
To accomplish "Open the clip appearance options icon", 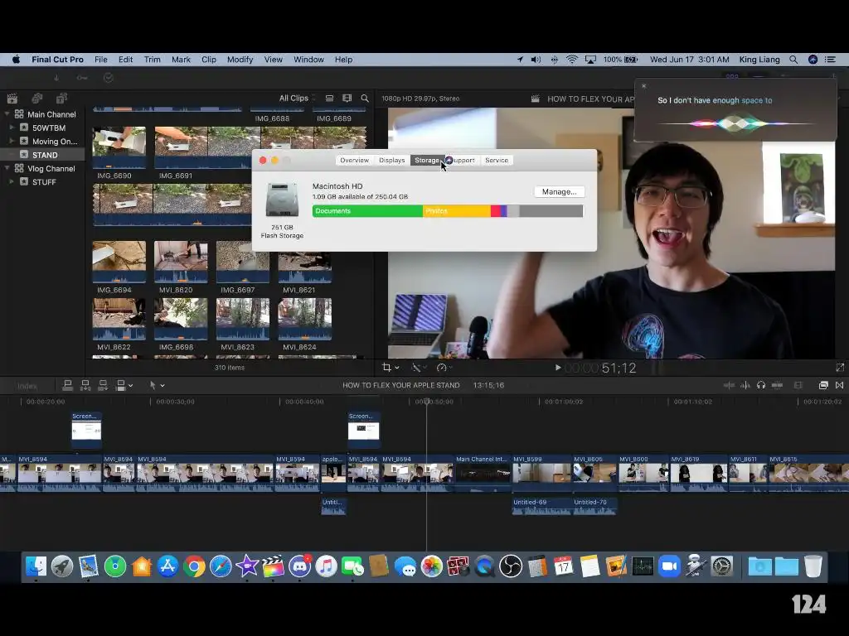I will coord(798,385).
